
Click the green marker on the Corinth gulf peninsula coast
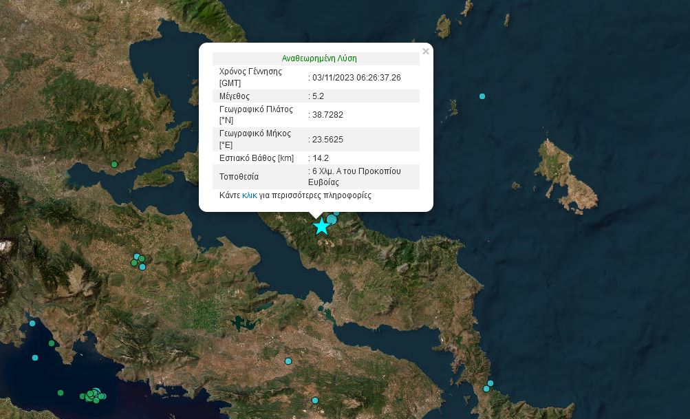(52, 343)
